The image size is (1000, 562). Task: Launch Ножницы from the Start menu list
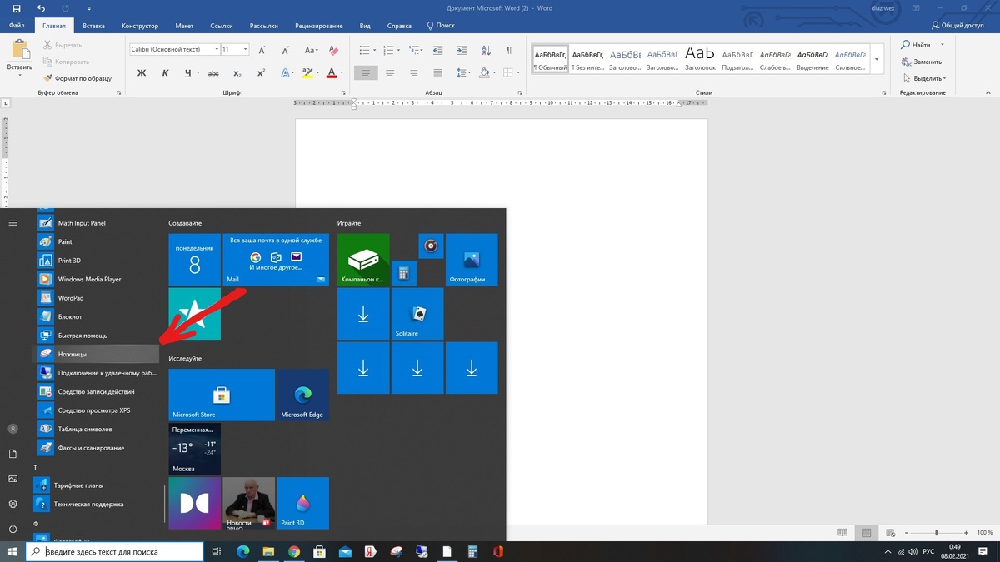coord(97,354)
